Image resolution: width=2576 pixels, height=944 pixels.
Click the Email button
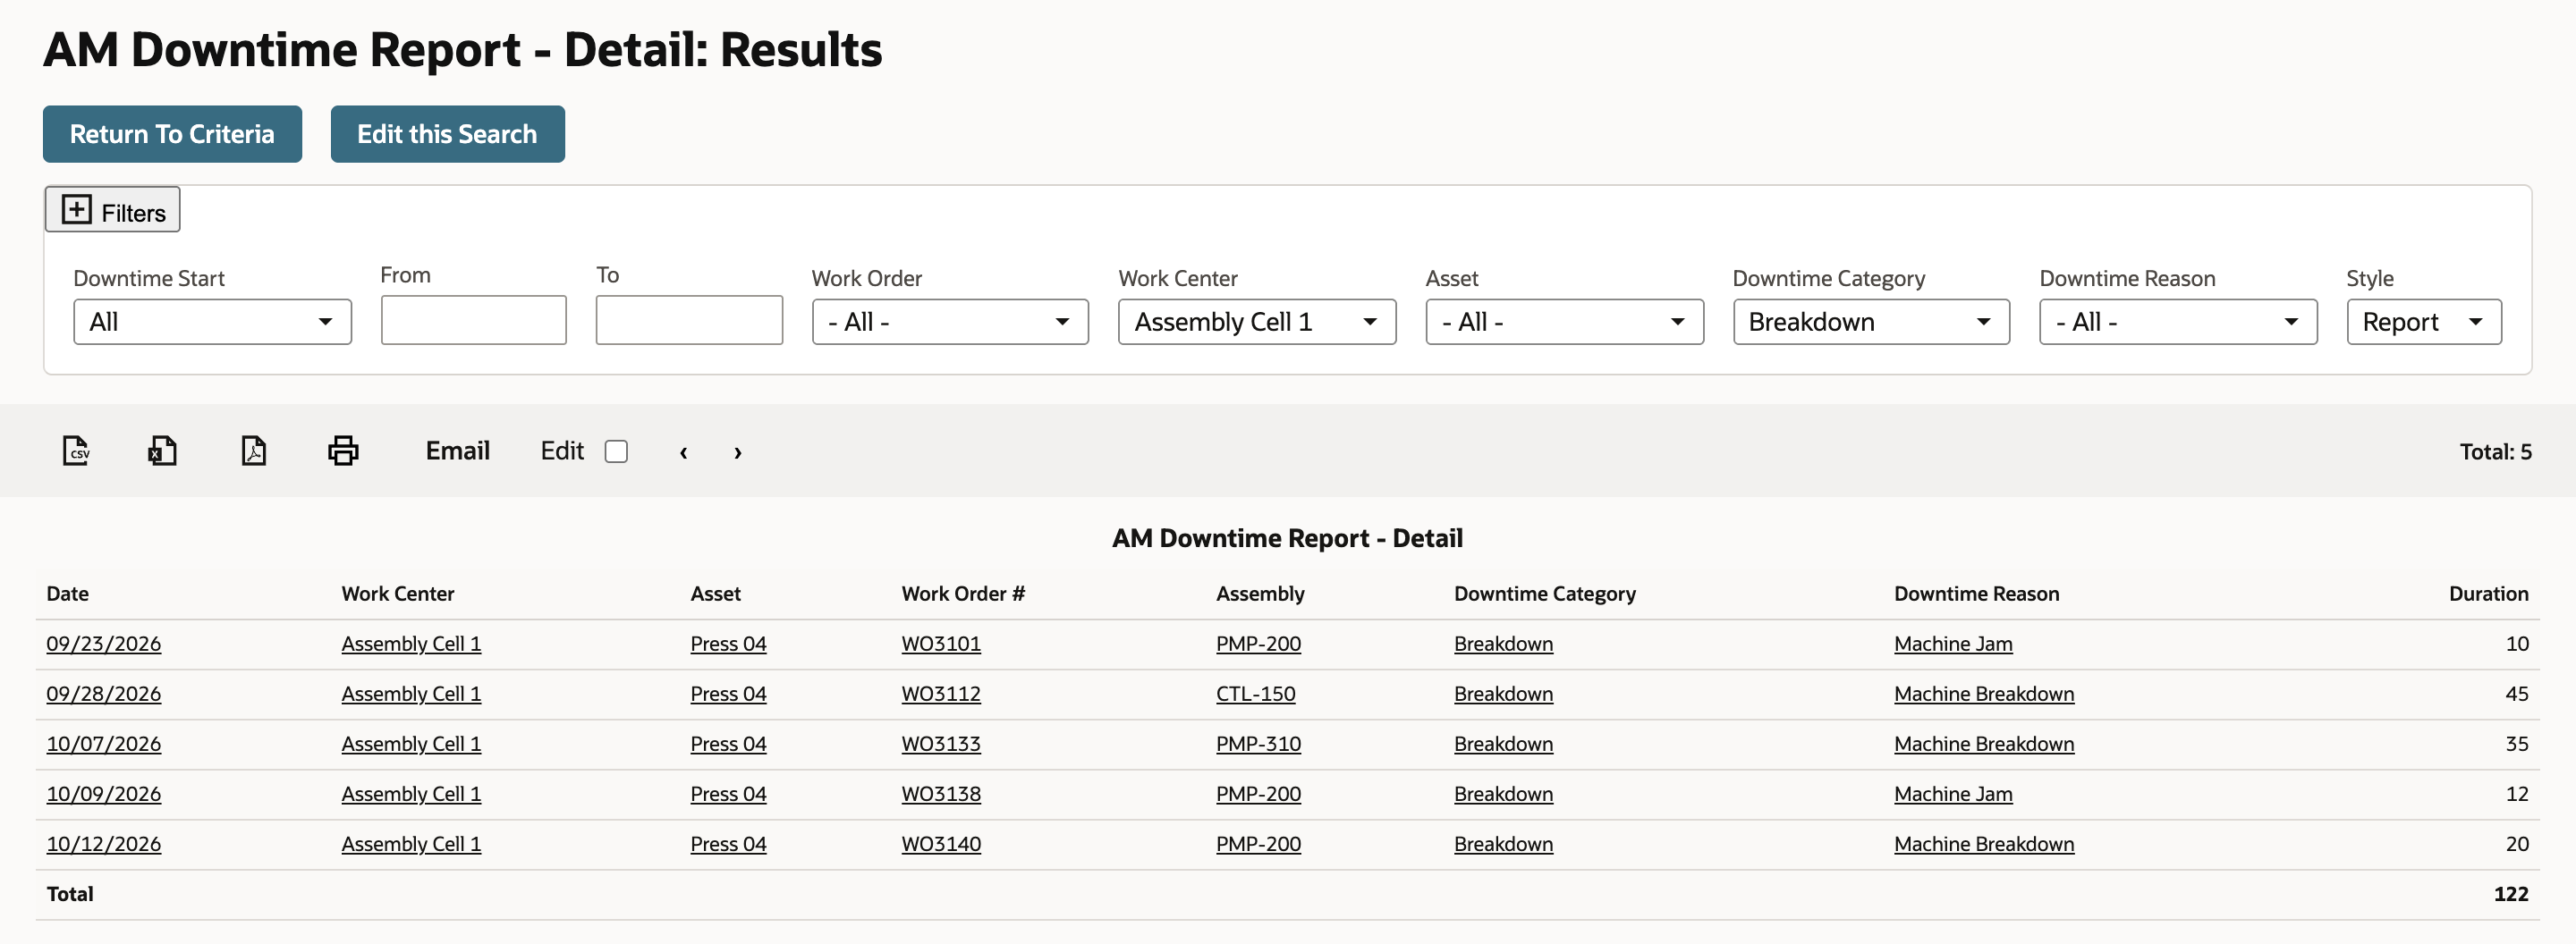(457, 451)
